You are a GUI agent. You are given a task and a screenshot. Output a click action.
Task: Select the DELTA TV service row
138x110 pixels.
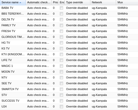point(69,19)
